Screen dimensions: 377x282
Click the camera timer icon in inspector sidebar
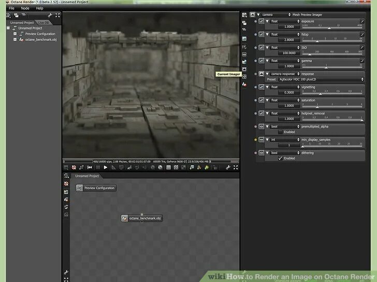coord(244,47)
